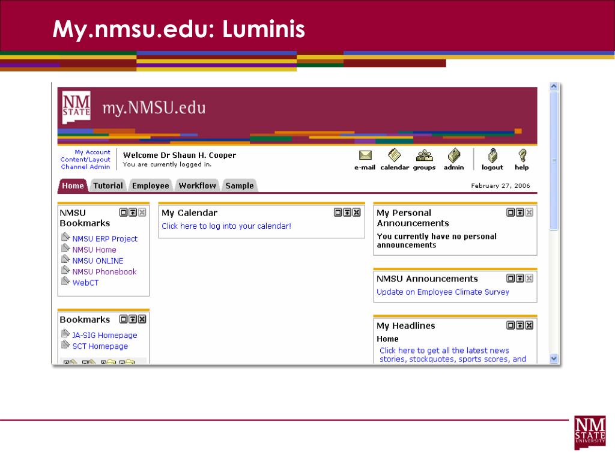Click the SCT Homepage bookmark page icon
615x461 pixels.
click(x=65, y=345)
